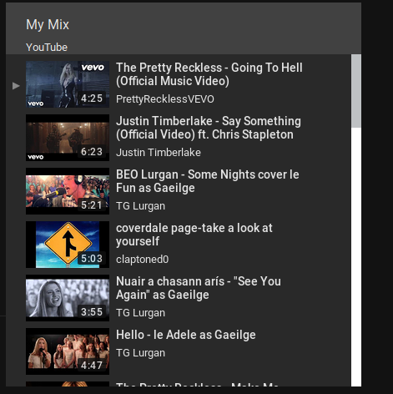Image resolution: width=393 pixels, height=394 pixels.
Task: Click title Justin Timberlake - Say Something
Action: coord(209,128)
